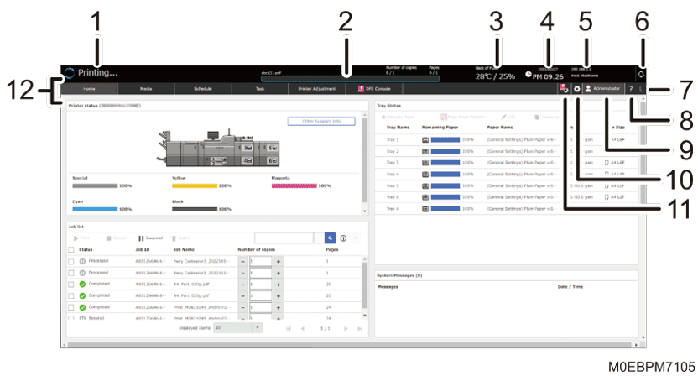
Task: Check the first Processed job checkbox
Action: point(71,261)
